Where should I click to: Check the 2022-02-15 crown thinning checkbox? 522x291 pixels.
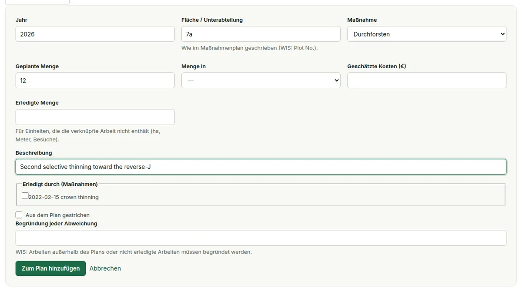pos(25,196)
